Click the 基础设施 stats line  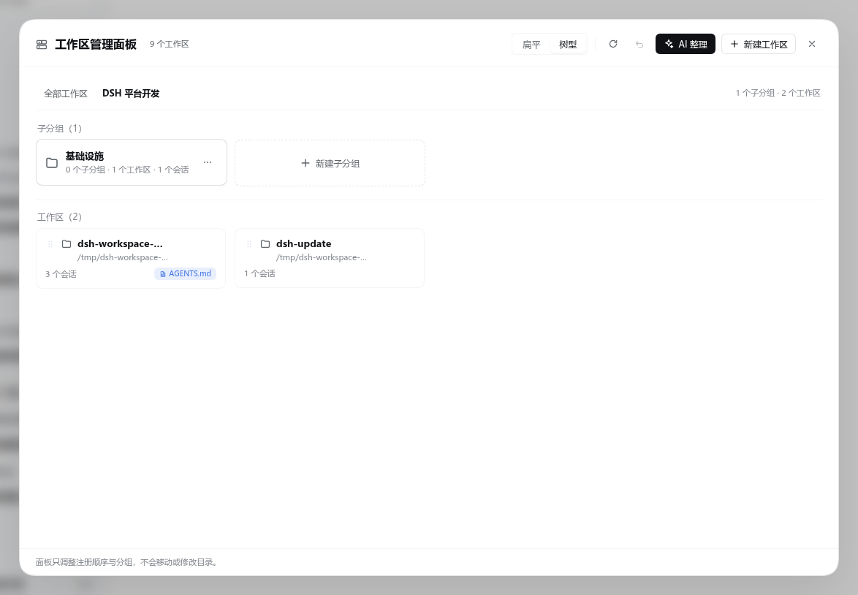(127, 170)
